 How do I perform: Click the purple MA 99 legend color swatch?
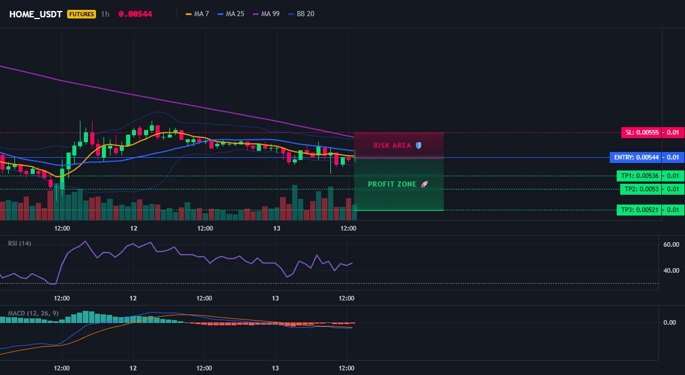(256, 14)
